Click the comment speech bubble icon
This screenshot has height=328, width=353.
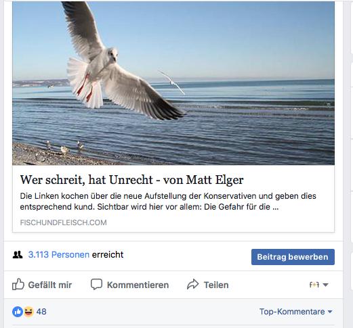[96, 284]
